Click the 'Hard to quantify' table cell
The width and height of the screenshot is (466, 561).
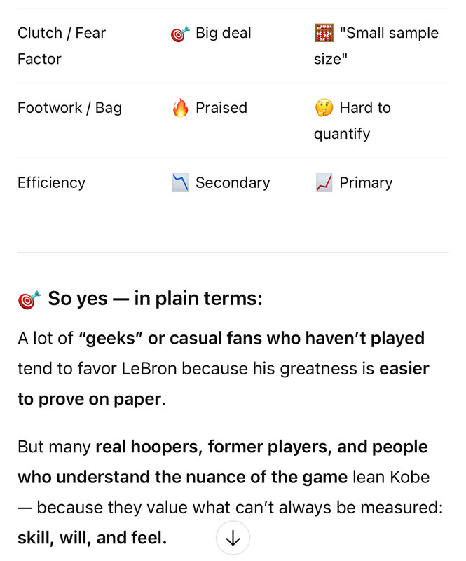[364, 120]
